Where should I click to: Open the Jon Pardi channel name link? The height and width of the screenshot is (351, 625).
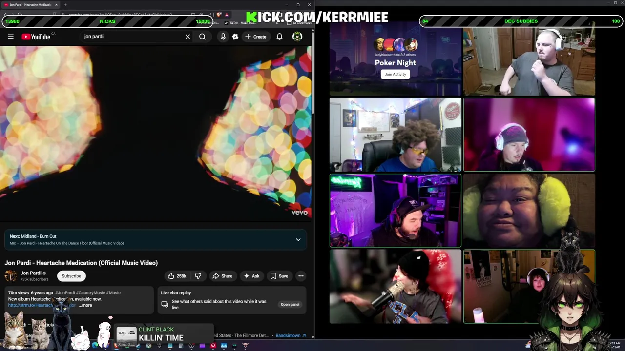point(31,273)
